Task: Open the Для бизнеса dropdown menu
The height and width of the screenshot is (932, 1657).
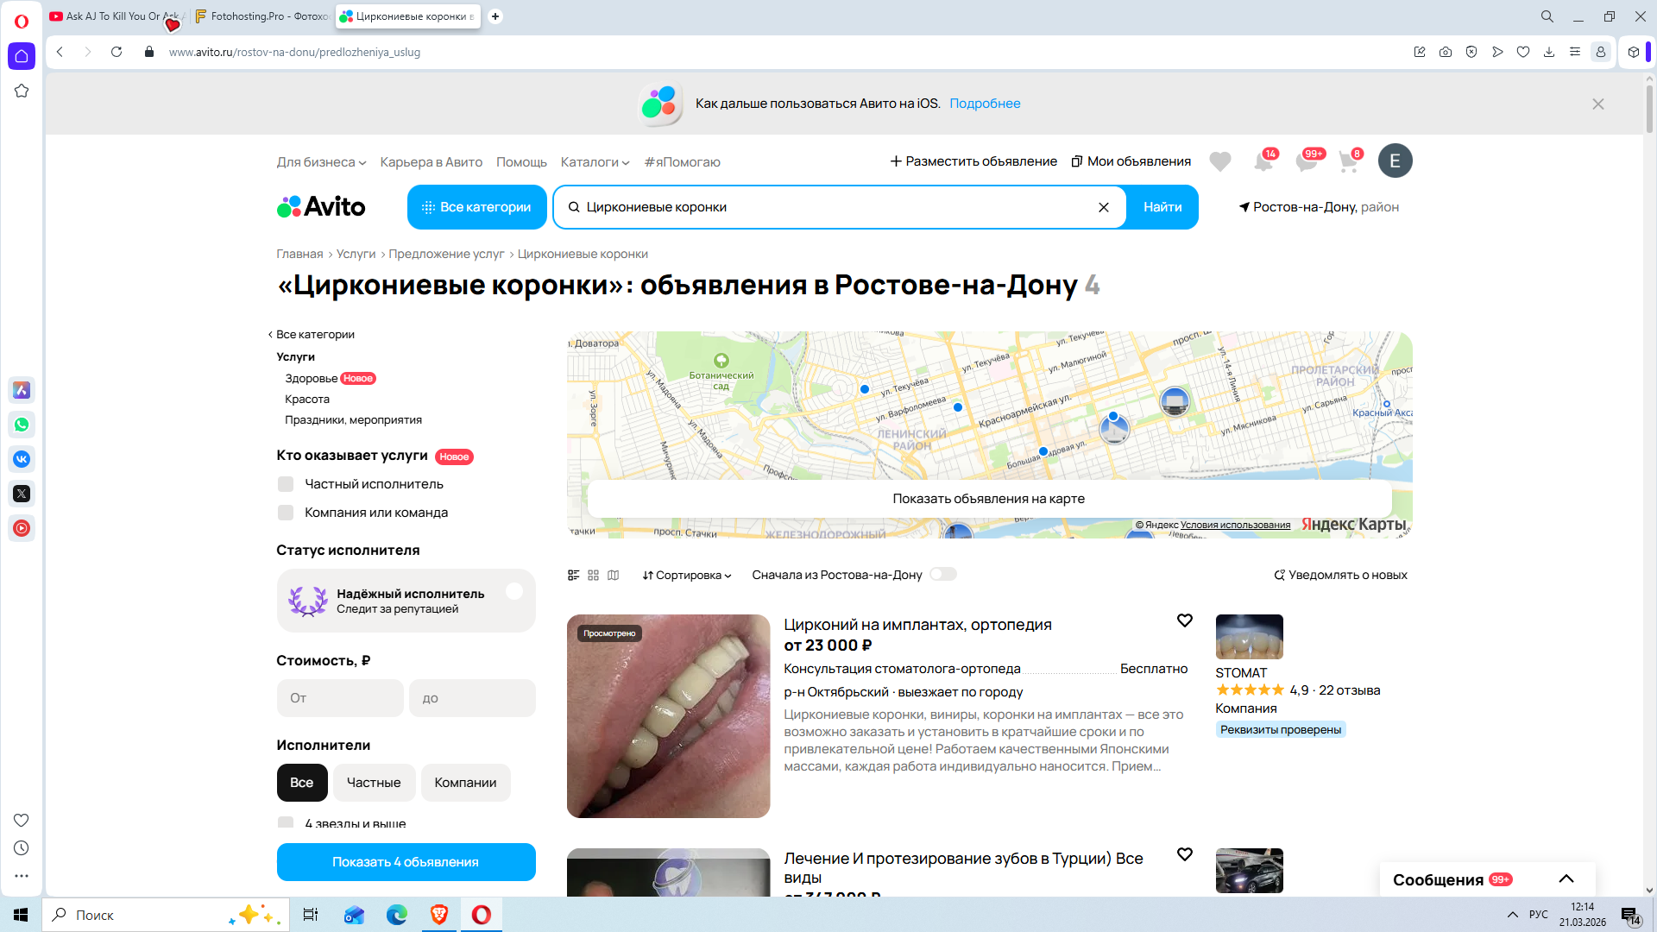Action: click(321, 162)
